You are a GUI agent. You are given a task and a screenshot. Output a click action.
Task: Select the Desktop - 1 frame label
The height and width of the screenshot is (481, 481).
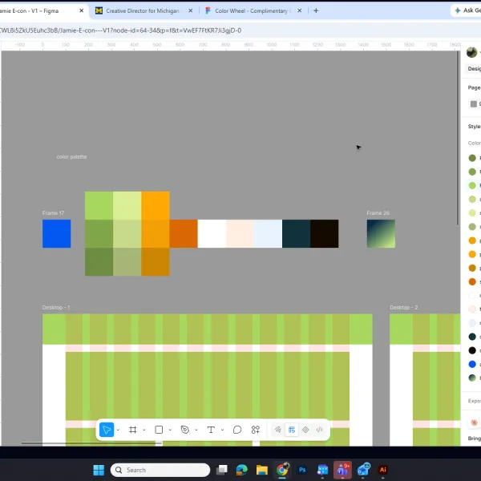click(x=56, y=307)
